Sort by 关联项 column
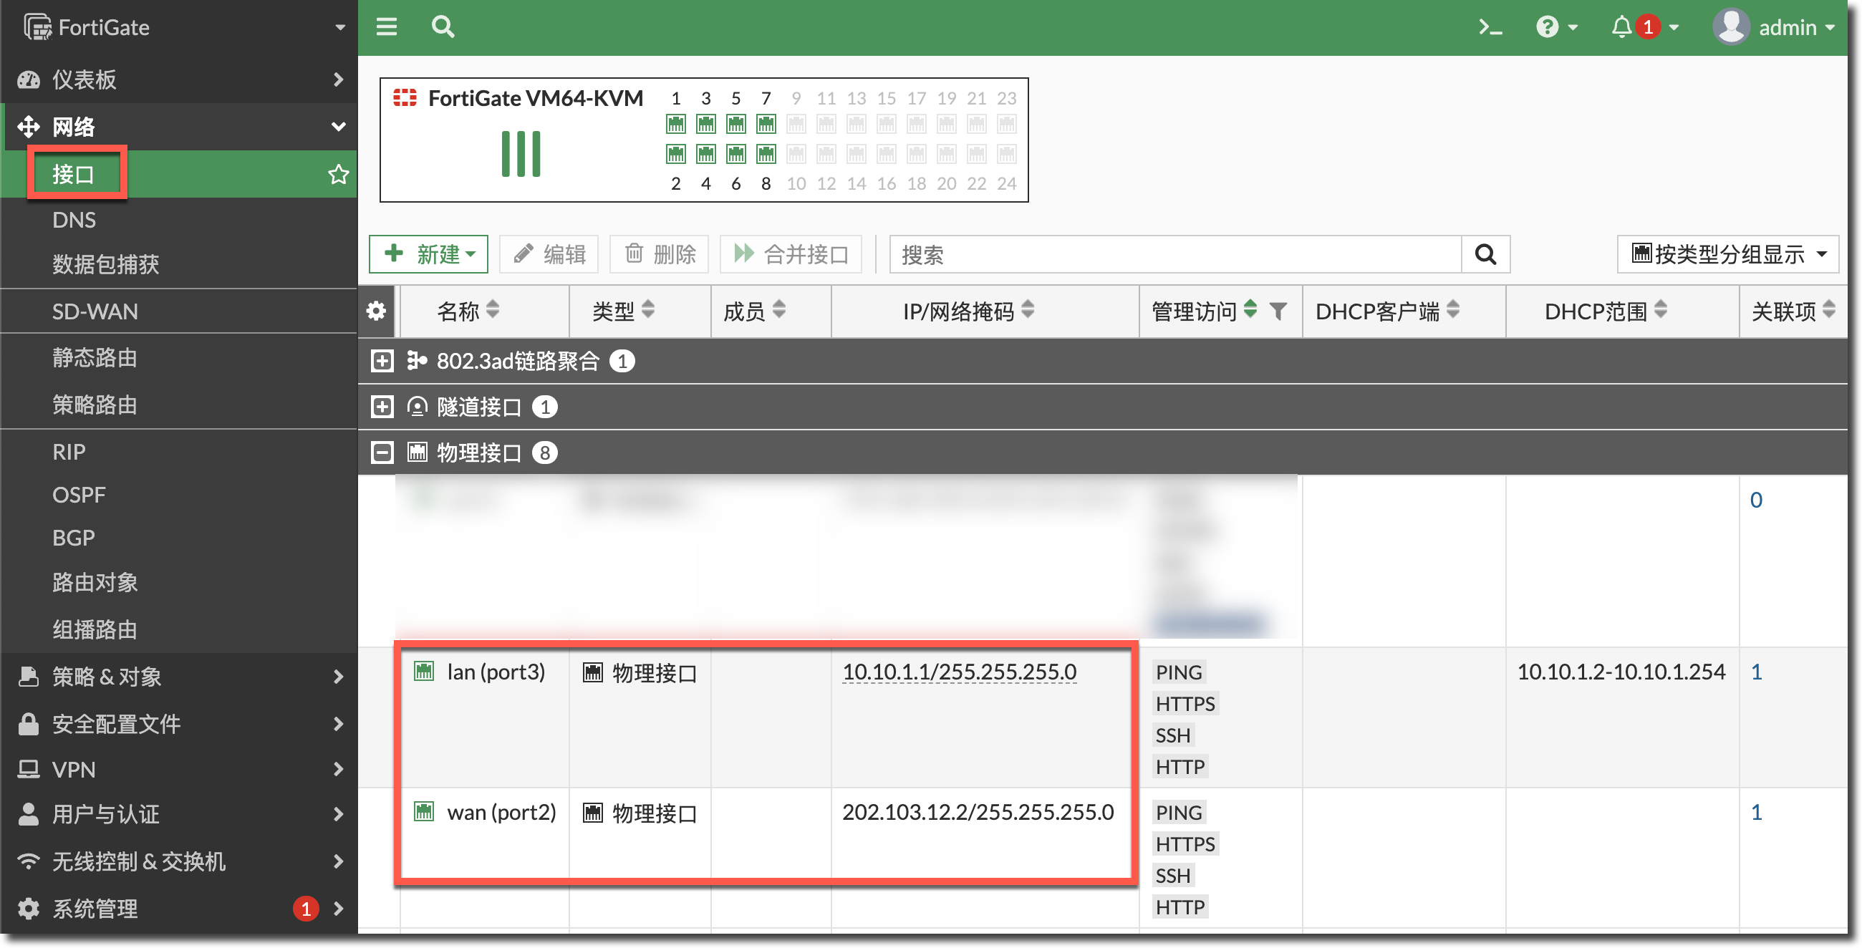 click(x=1829, y=310)
